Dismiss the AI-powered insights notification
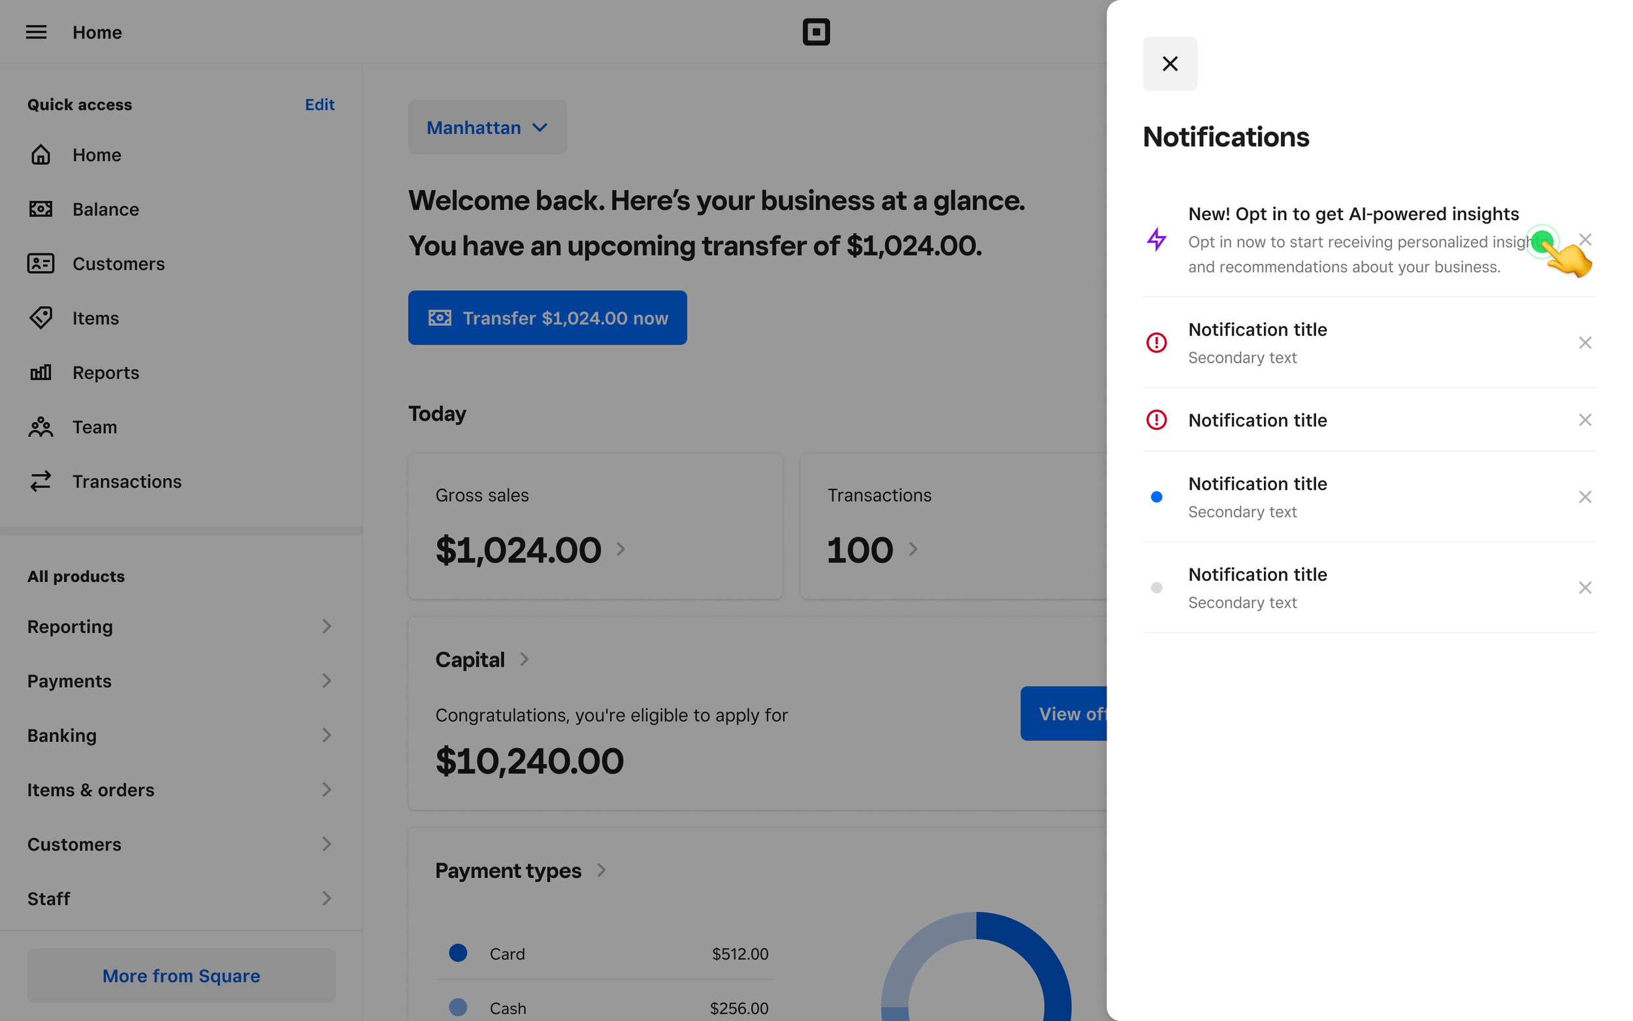This screenshot has width=1633, height=1021. point(1585,240)
